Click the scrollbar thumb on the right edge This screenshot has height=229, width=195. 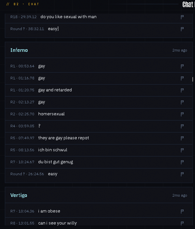pyautogui.click(x=193, y=79)
